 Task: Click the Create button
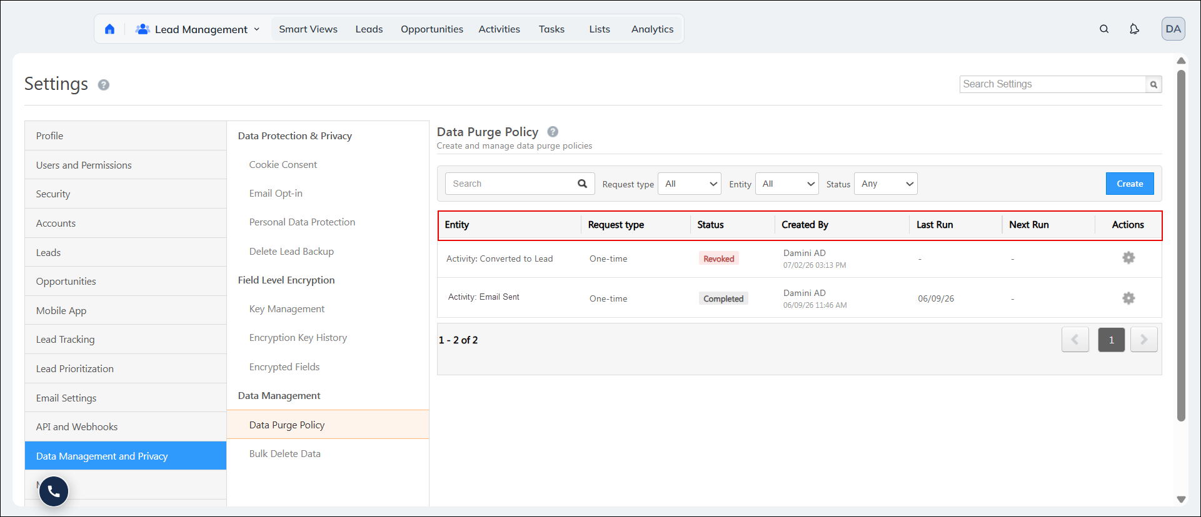[x=1130, y=184]
